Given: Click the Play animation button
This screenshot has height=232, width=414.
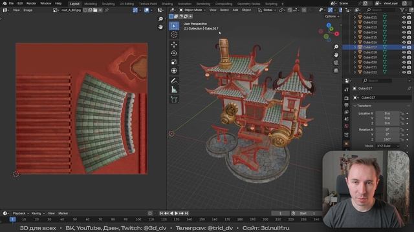Looking at the screenshot, I should [177, 213].
